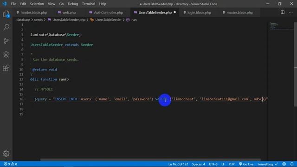
Task: Open the Go menu
Action: [61, 4]
